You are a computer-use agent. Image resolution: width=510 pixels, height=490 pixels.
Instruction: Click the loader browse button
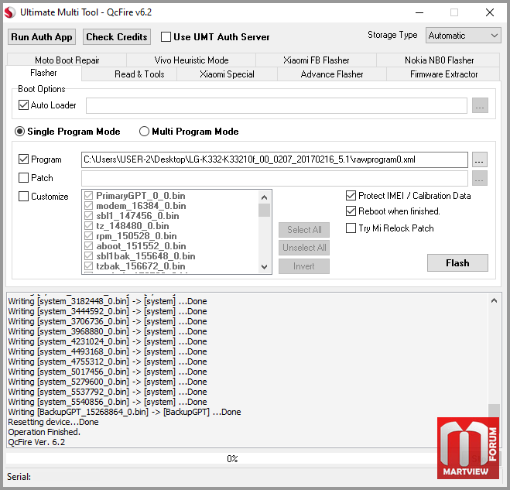coord(480,105)
